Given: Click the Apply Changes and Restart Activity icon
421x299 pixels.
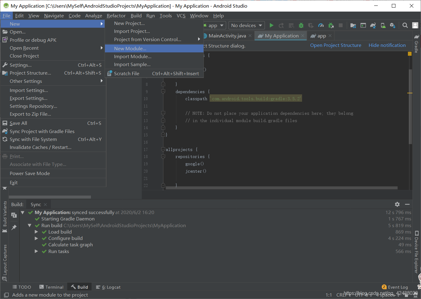Looking at the screenshot, I should (x=281, y=26).
